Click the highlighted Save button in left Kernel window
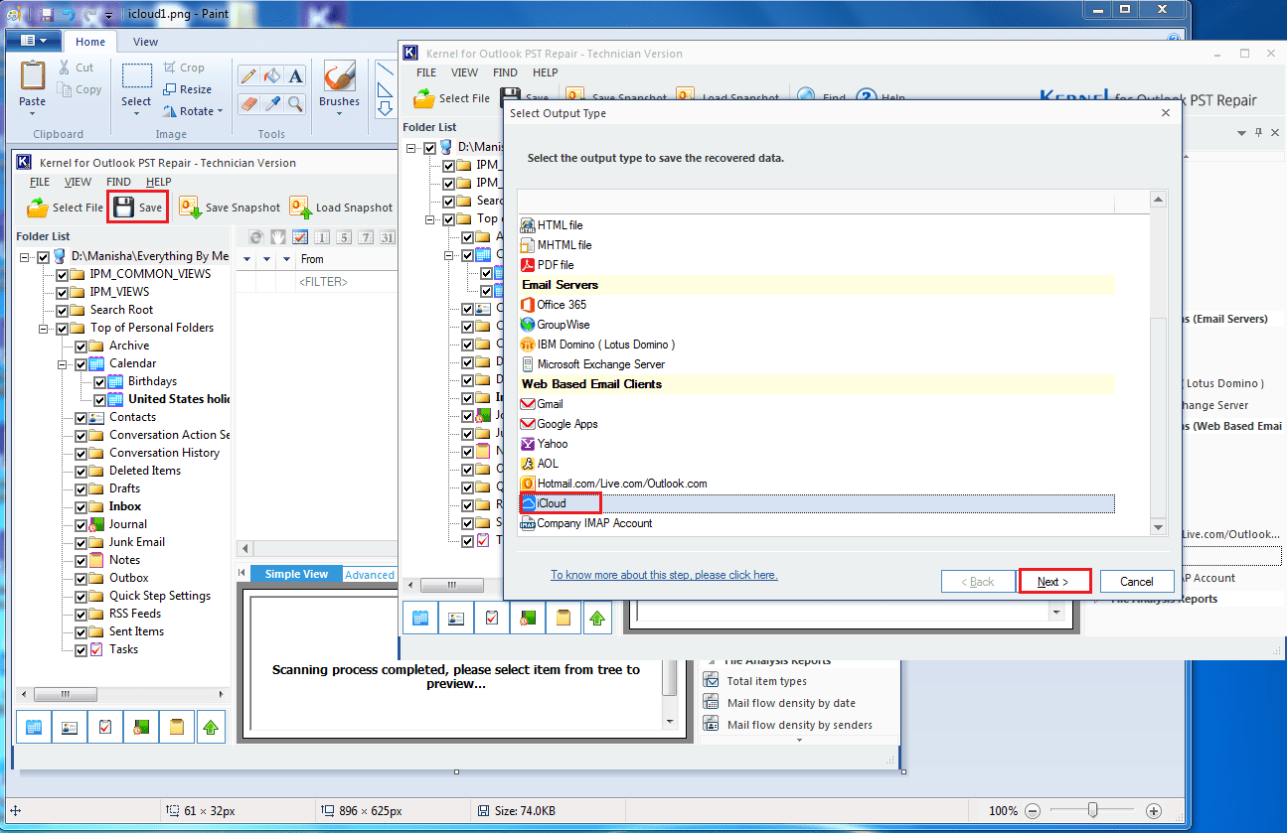Screen dimensions: 1287x833 point(137,208)
